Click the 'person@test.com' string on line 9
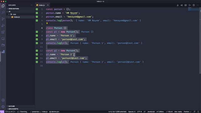This screenshot has height=113, width=201. (x=72, y=39)
